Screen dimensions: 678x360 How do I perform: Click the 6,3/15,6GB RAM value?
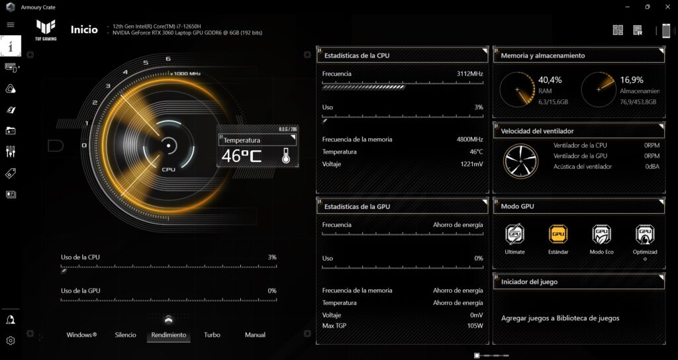553,102
